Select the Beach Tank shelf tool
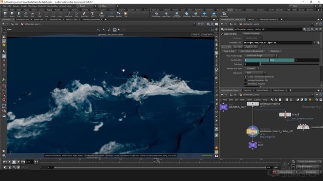The width and height of the screenshot is (323, 181). [x=195, y=14]
